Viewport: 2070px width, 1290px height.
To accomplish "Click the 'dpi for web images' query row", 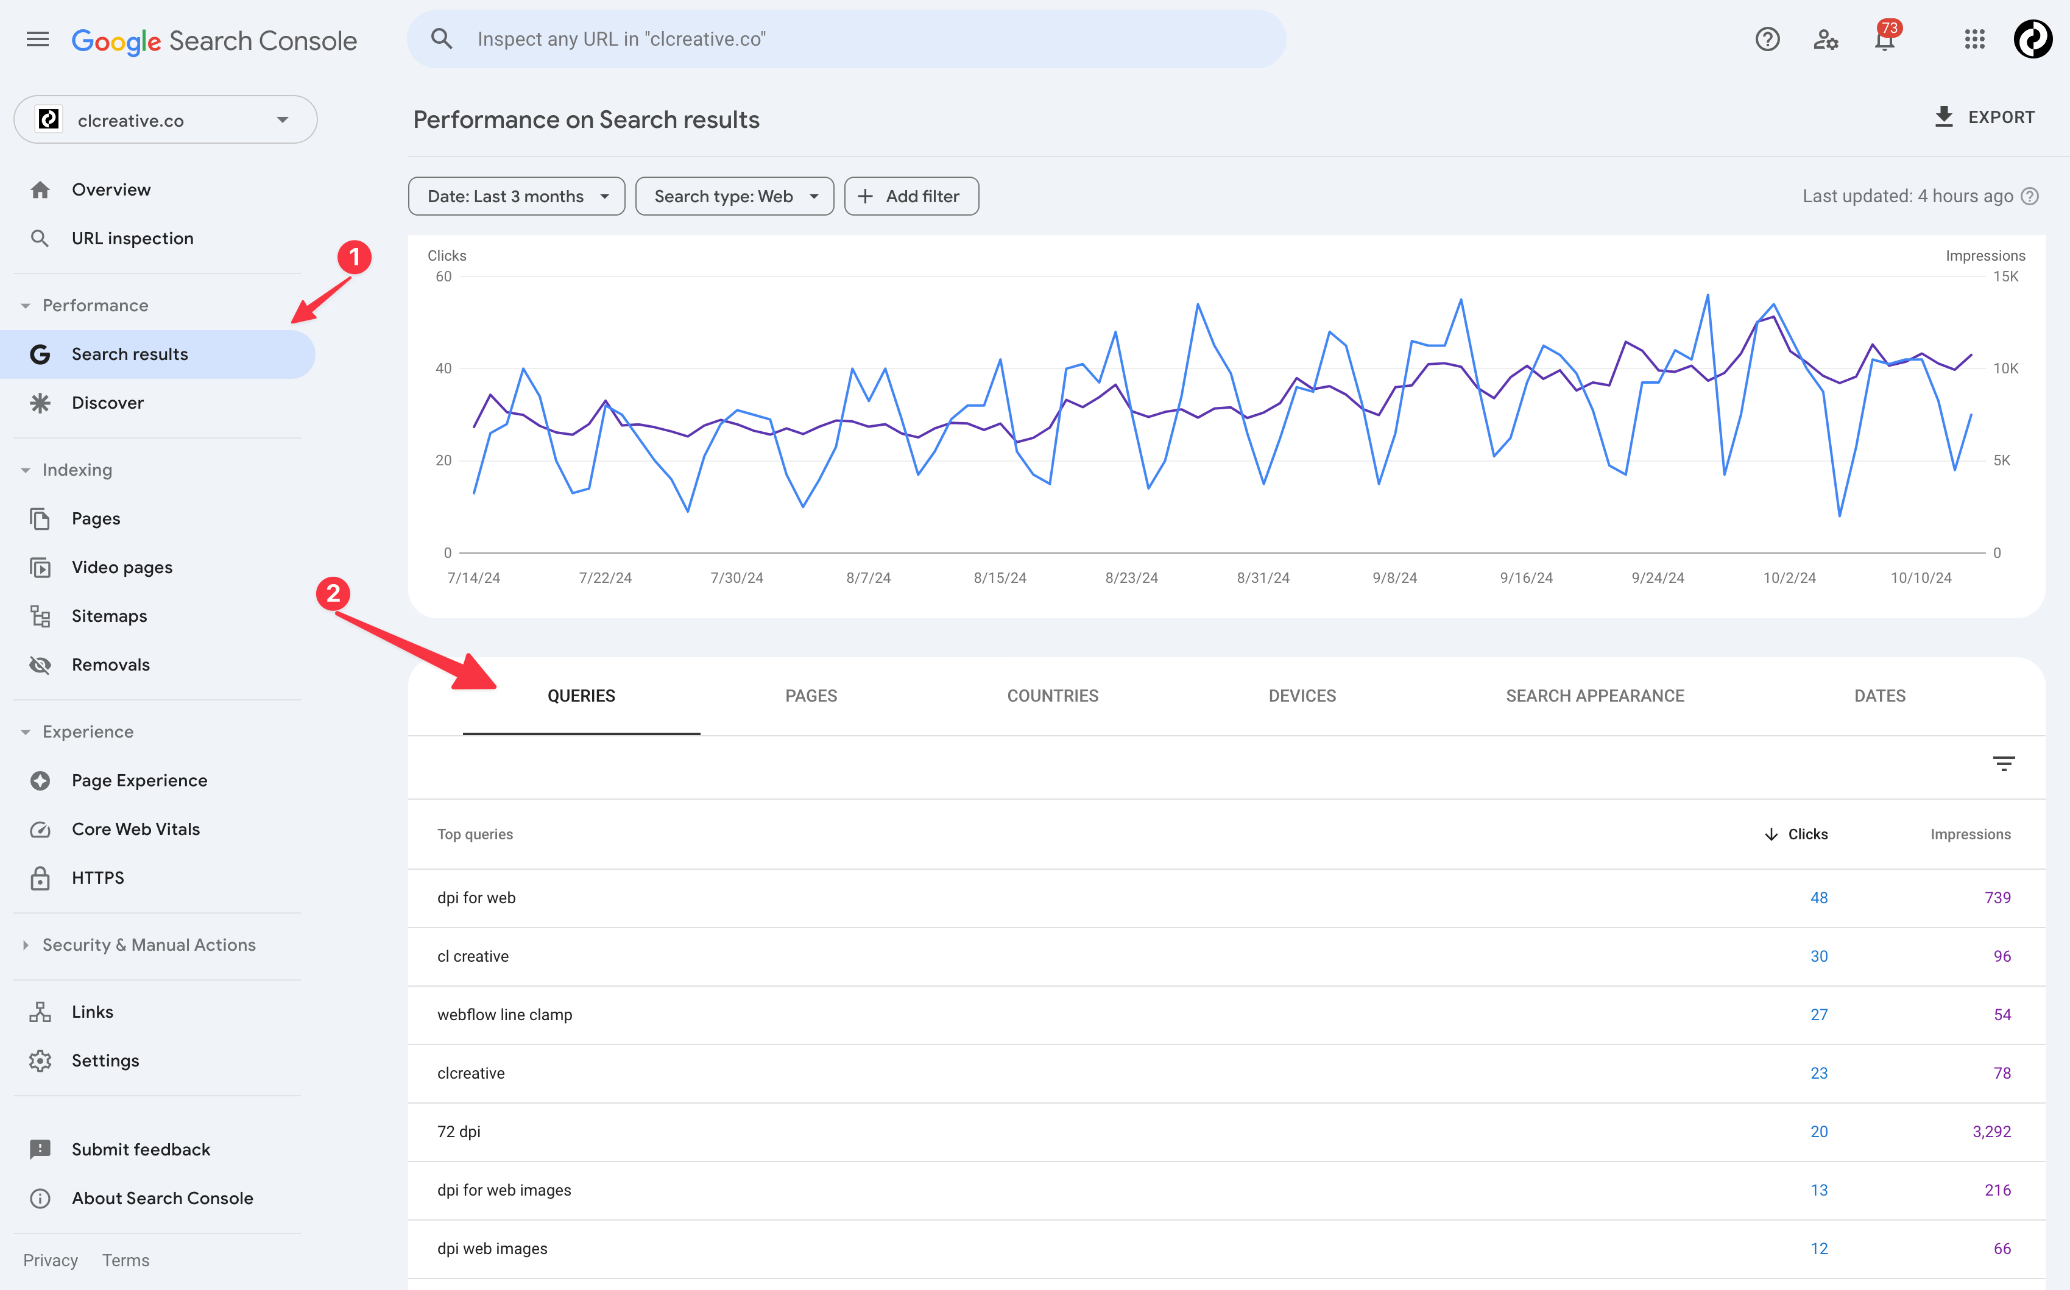I will pos(1226,1190).
